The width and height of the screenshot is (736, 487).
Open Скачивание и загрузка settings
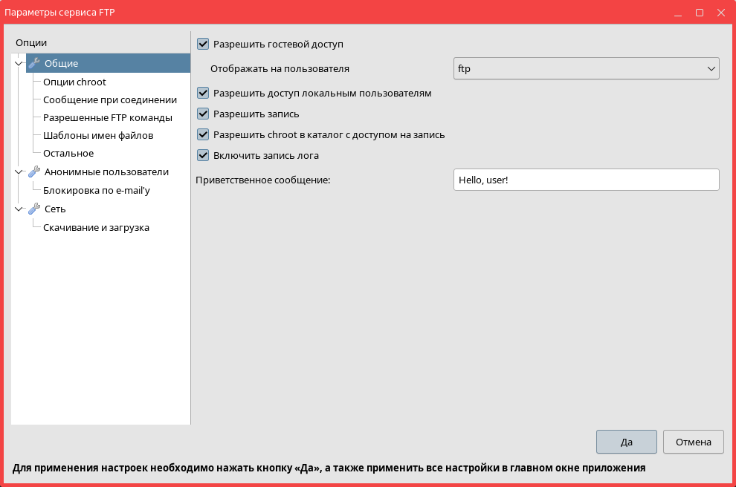(96, 227)
